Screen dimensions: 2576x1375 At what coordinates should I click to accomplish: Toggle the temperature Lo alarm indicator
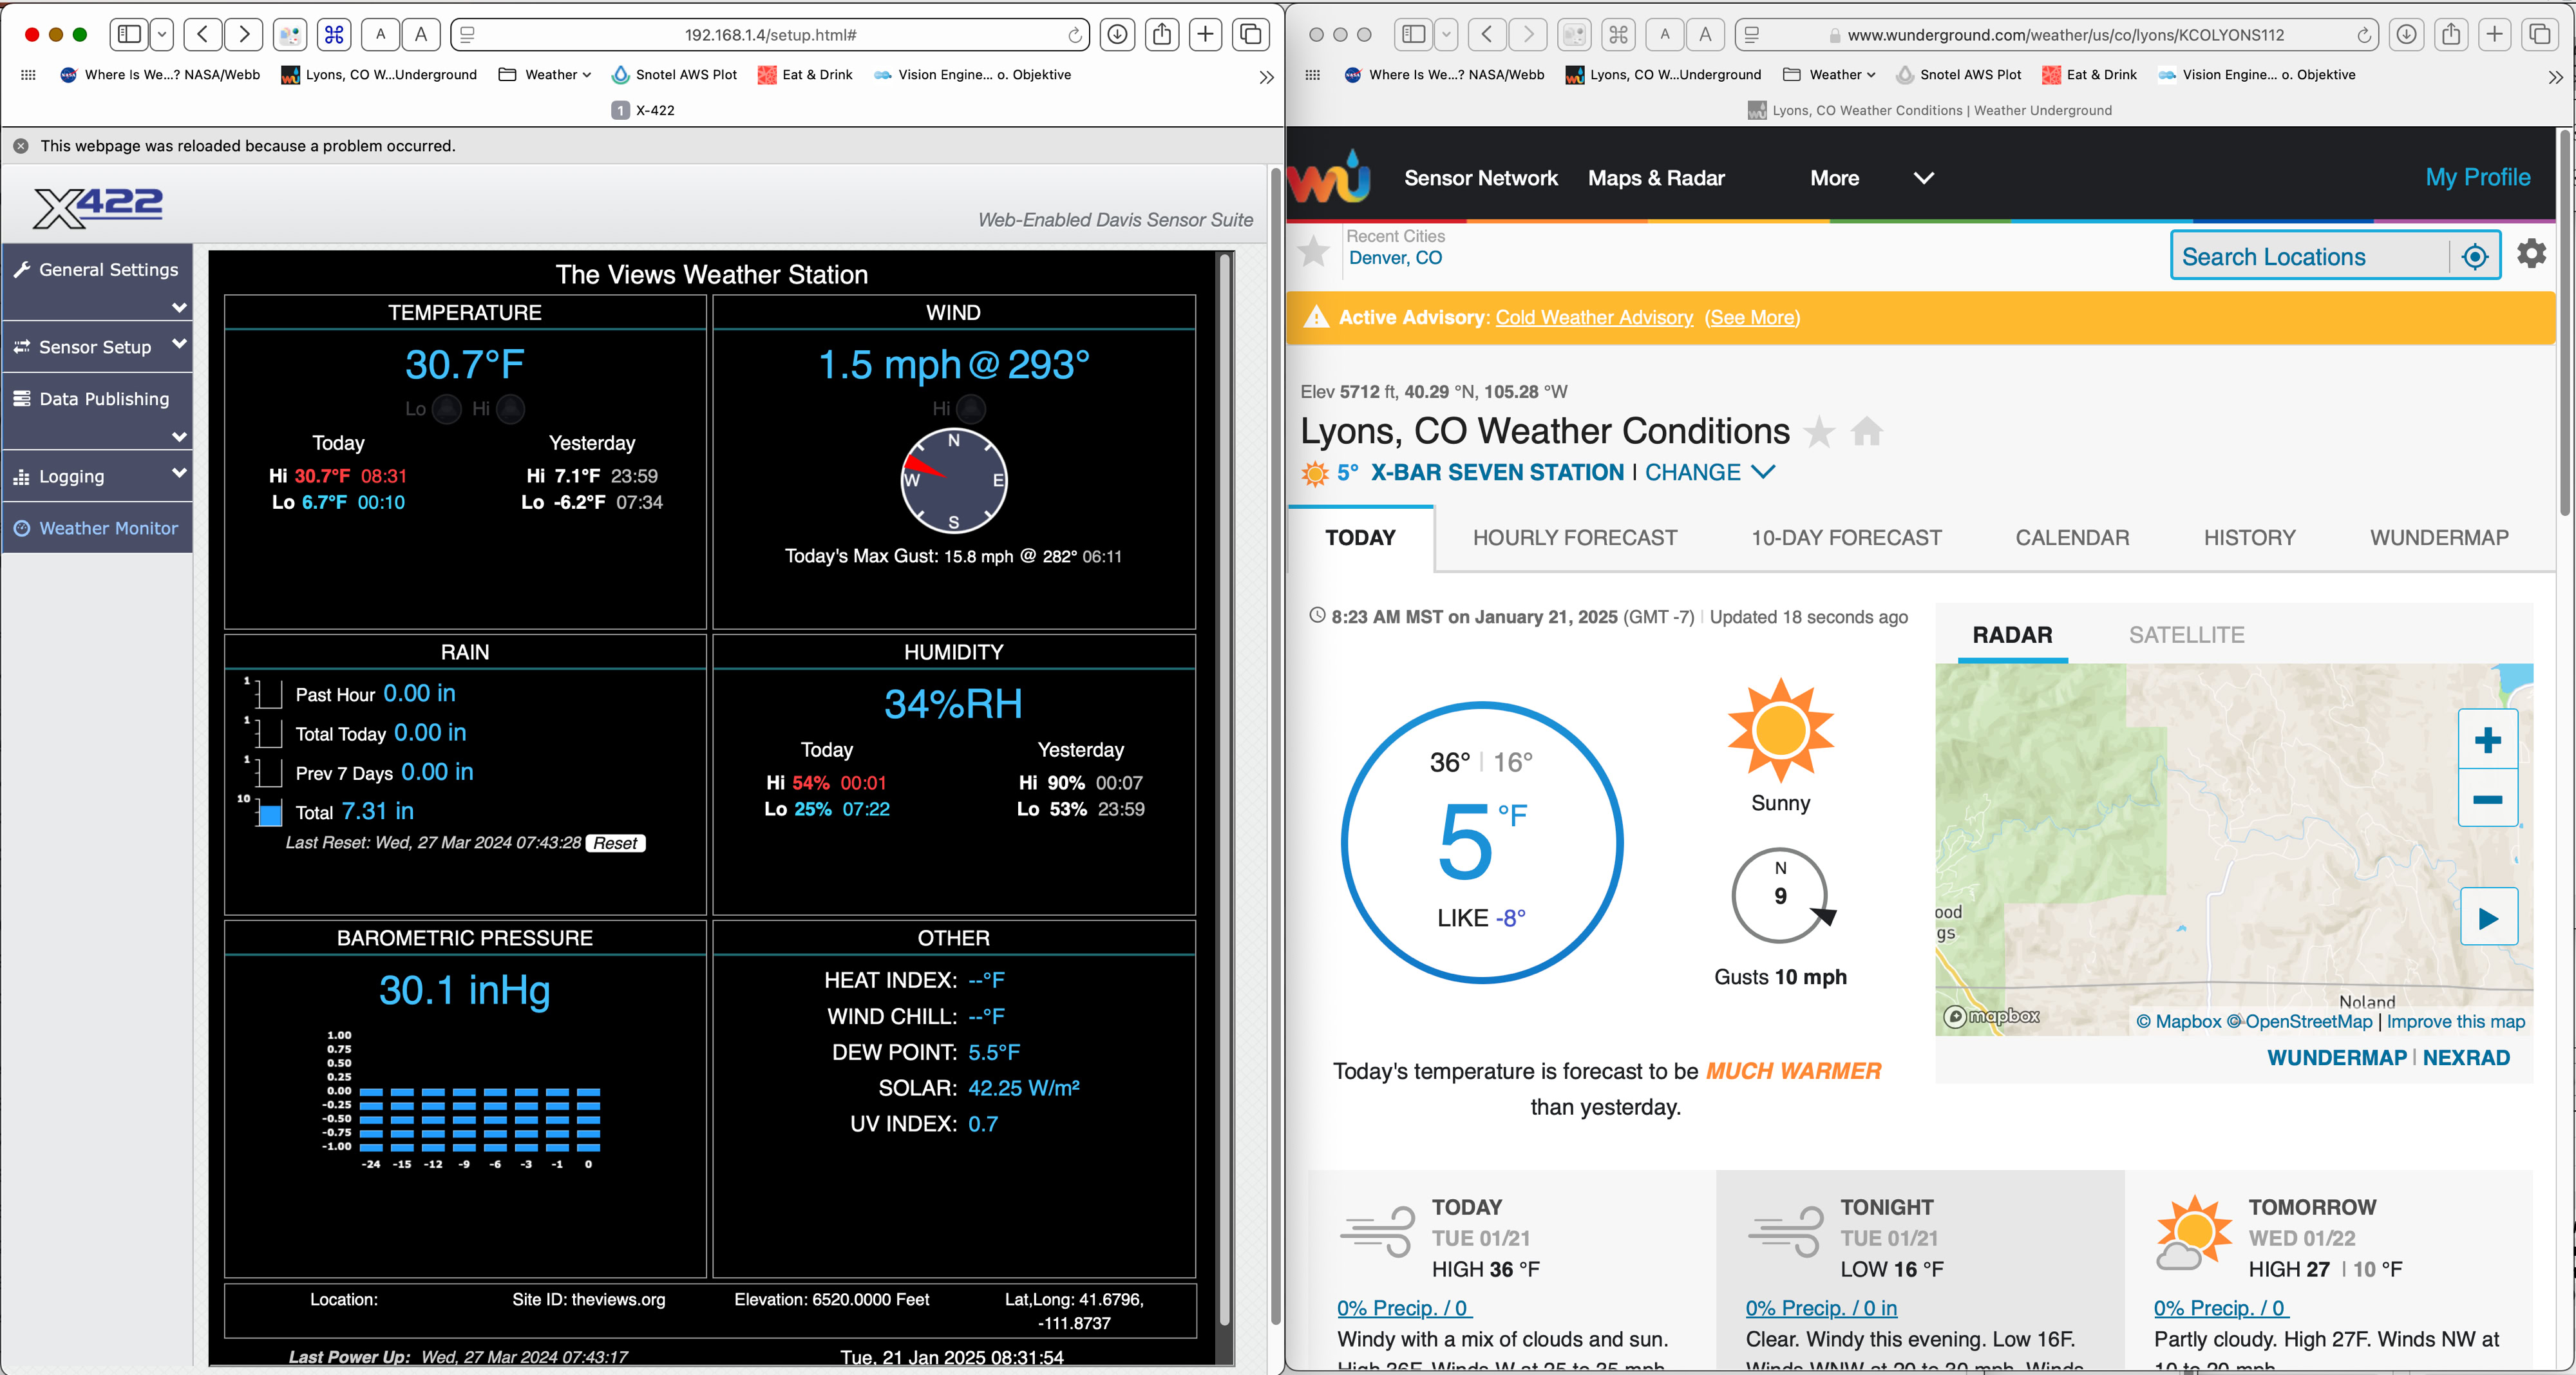pos(446,409)
